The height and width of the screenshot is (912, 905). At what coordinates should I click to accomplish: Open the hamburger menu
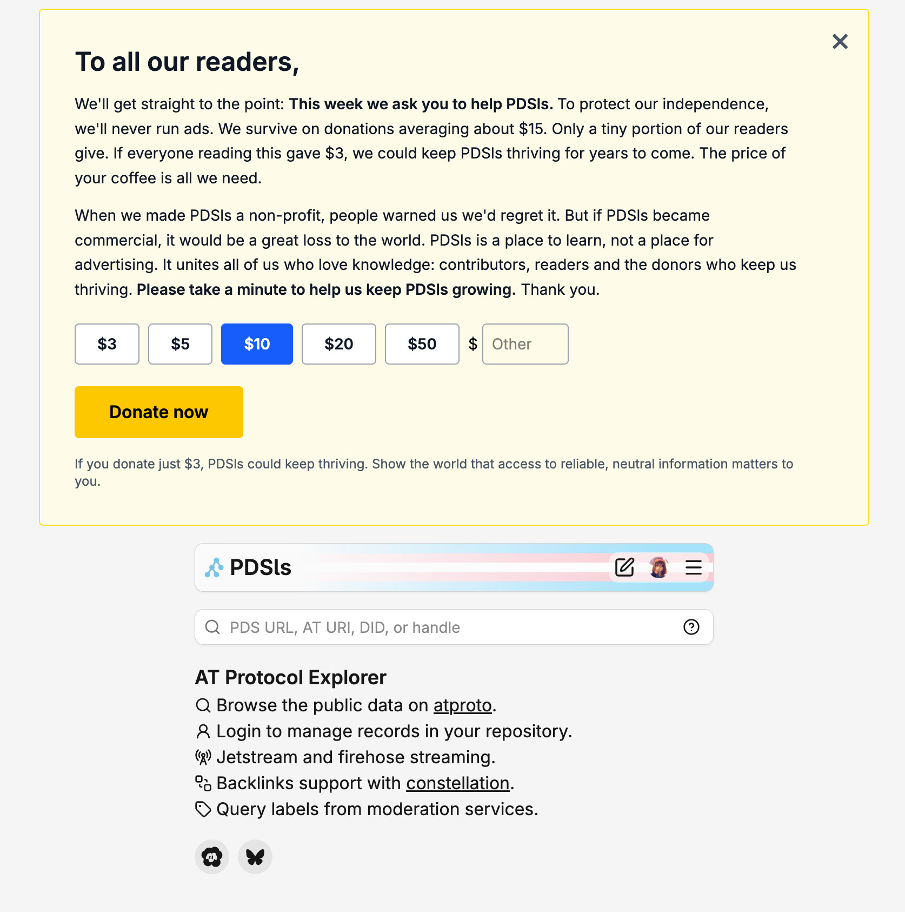(693, 567)
